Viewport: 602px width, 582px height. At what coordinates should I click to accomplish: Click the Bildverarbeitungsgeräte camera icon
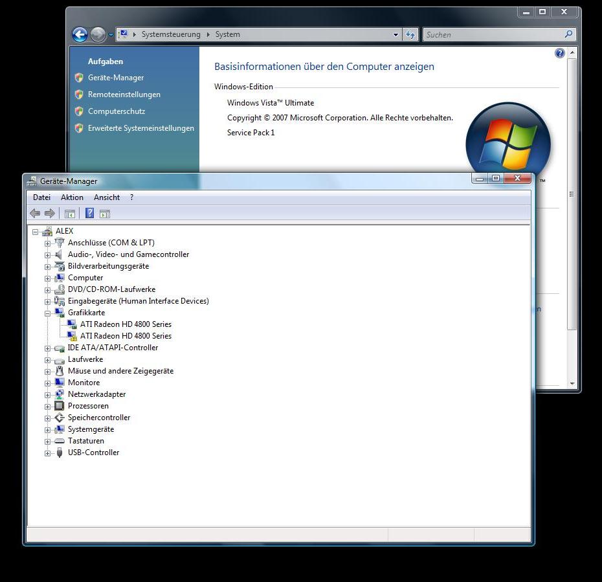pos(60,266)
